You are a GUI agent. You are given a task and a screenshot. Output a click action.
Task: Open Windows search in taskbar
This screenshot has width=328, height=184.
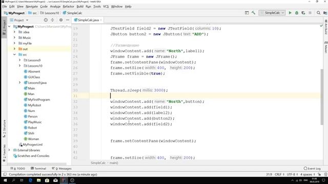14,180
